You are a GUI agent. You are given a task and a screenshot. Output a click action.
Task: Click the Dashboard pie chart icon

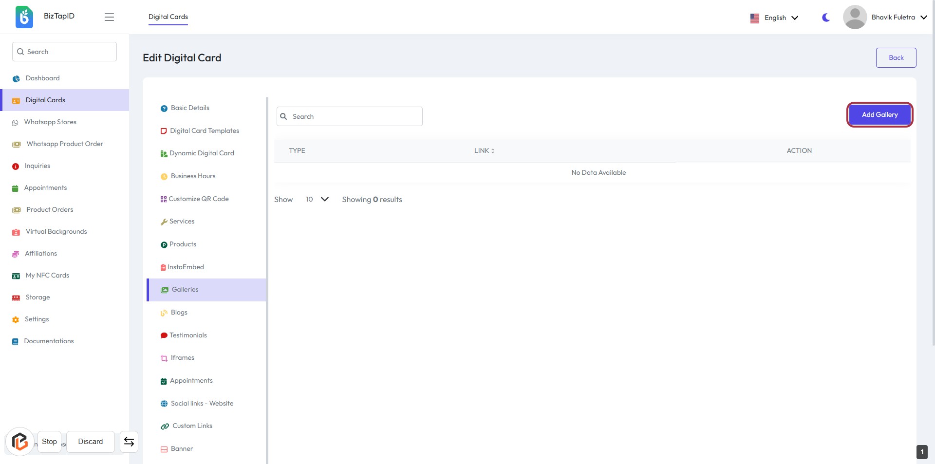click(16, 78)
